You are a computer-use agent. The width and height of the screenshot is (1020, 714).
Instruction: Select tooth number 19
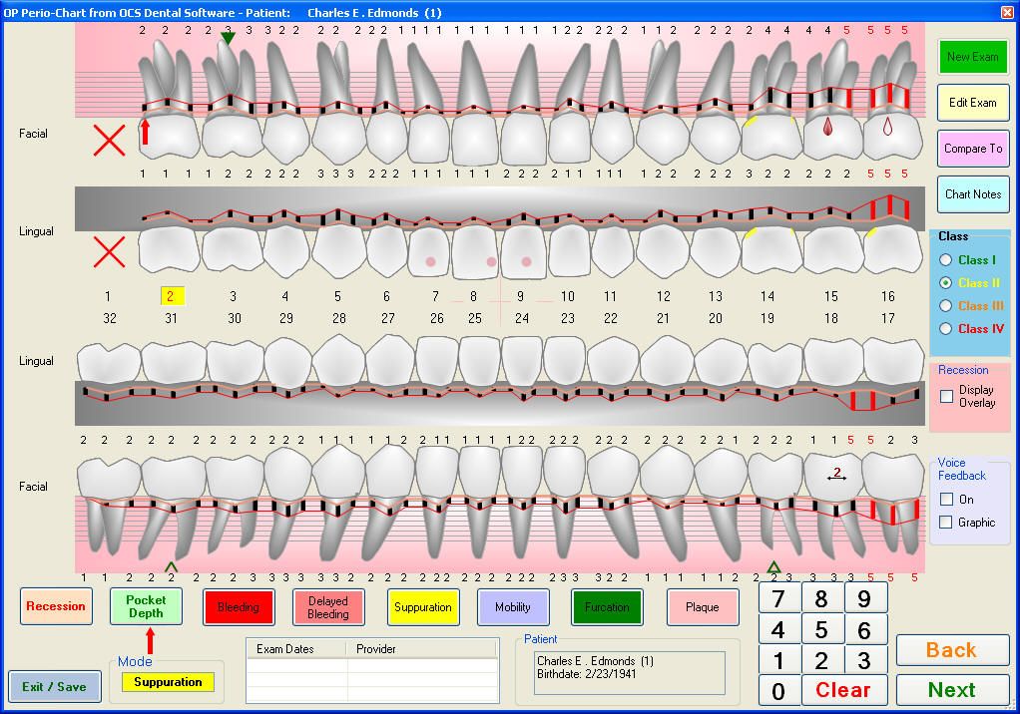[767, 318]
